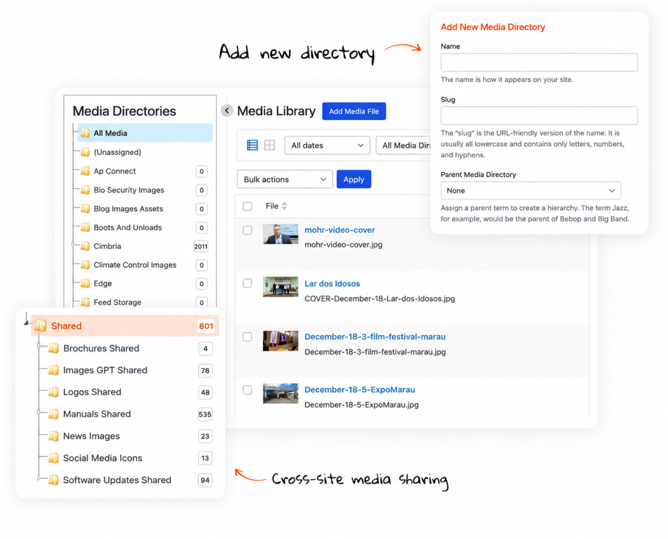
Task: Click the ExpoMarau thumbnail
Action: point(280,393)
